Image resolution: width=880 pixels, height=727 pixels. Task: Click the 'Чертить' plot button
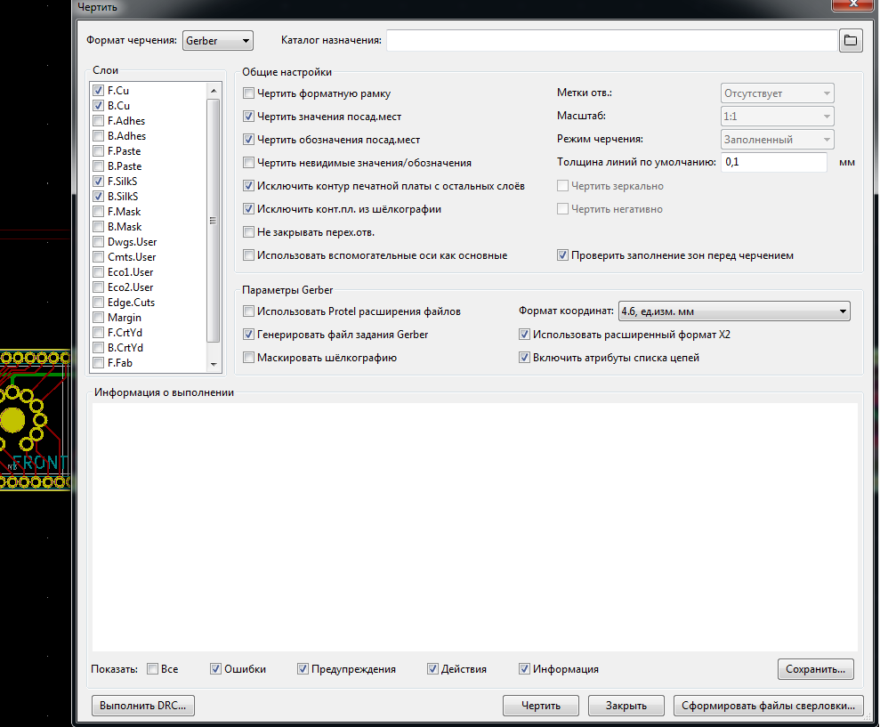coord(540,706)
